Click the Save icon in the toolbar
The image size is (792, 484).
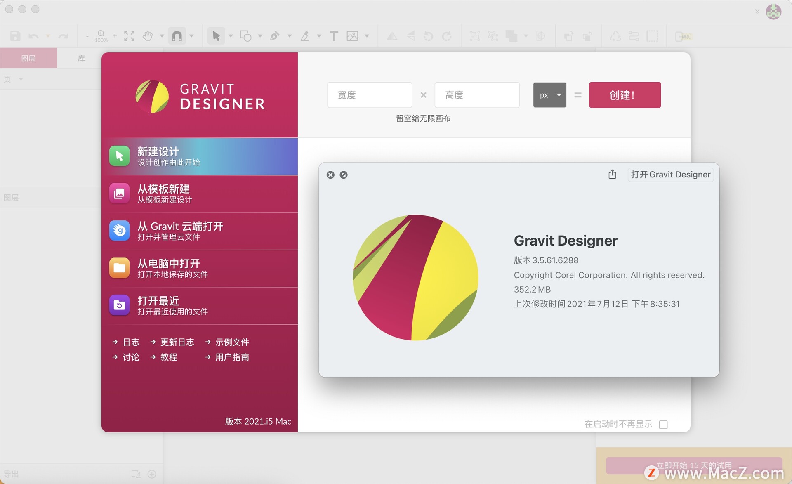[15, 36]
